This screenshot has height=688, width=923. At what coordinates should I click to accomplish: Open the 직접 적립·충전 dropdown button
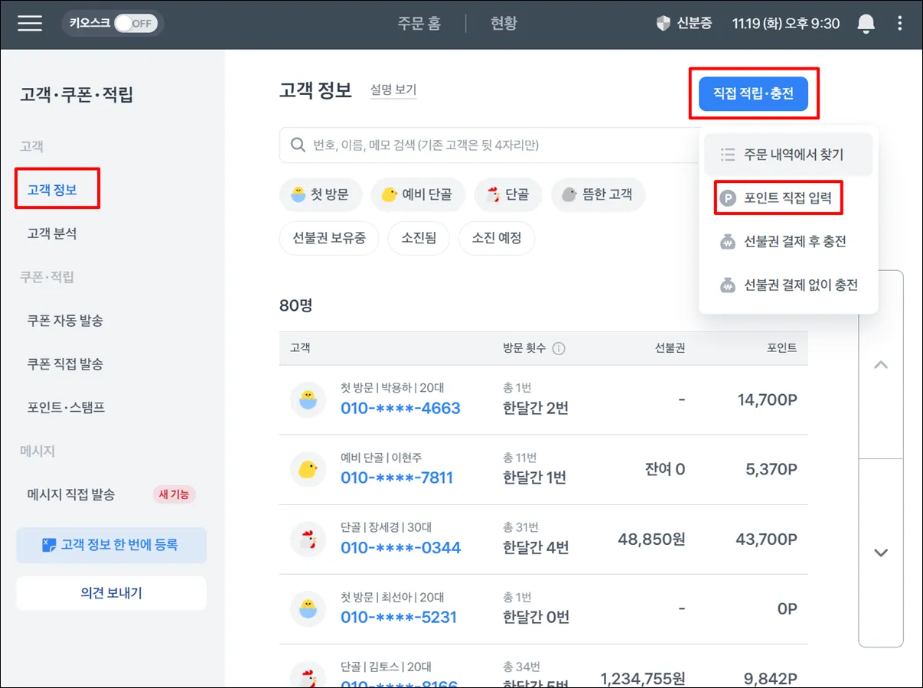[x=753, y=94]
